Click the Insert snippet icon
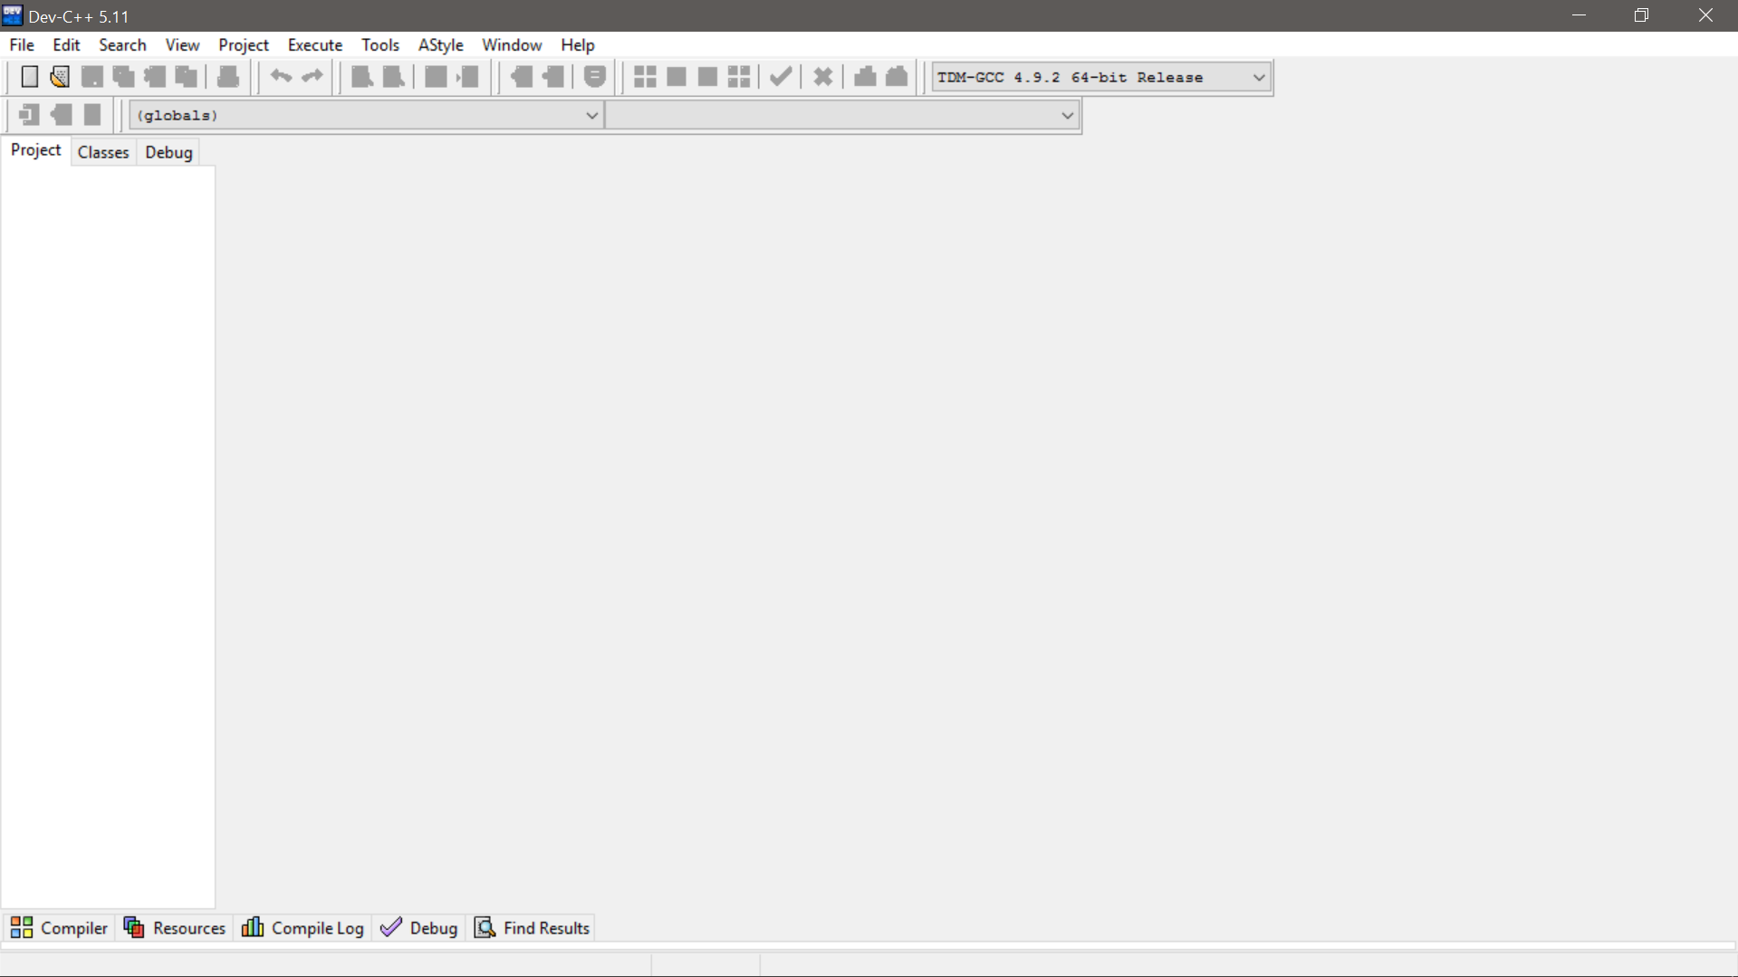The width and height of the screenshot is (1738, 977). tap(29, 115)
